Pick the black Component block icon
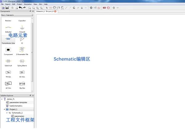This screenshot has height=129, width=185. 8,50
